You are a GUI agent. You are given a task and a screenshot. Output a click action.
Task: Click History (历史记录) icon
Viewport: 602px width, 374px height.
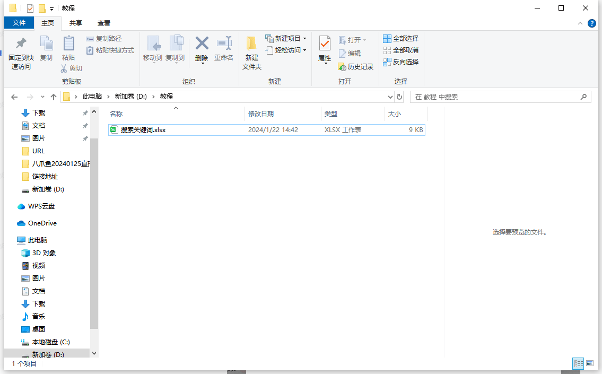(355, 67)
